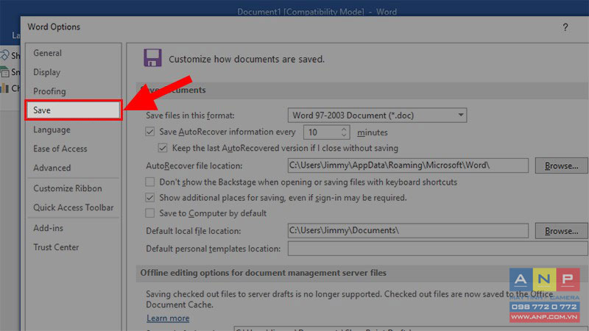Click the Help question mark icon
Screen dimensions: 589x331
(x=565, y=27)
